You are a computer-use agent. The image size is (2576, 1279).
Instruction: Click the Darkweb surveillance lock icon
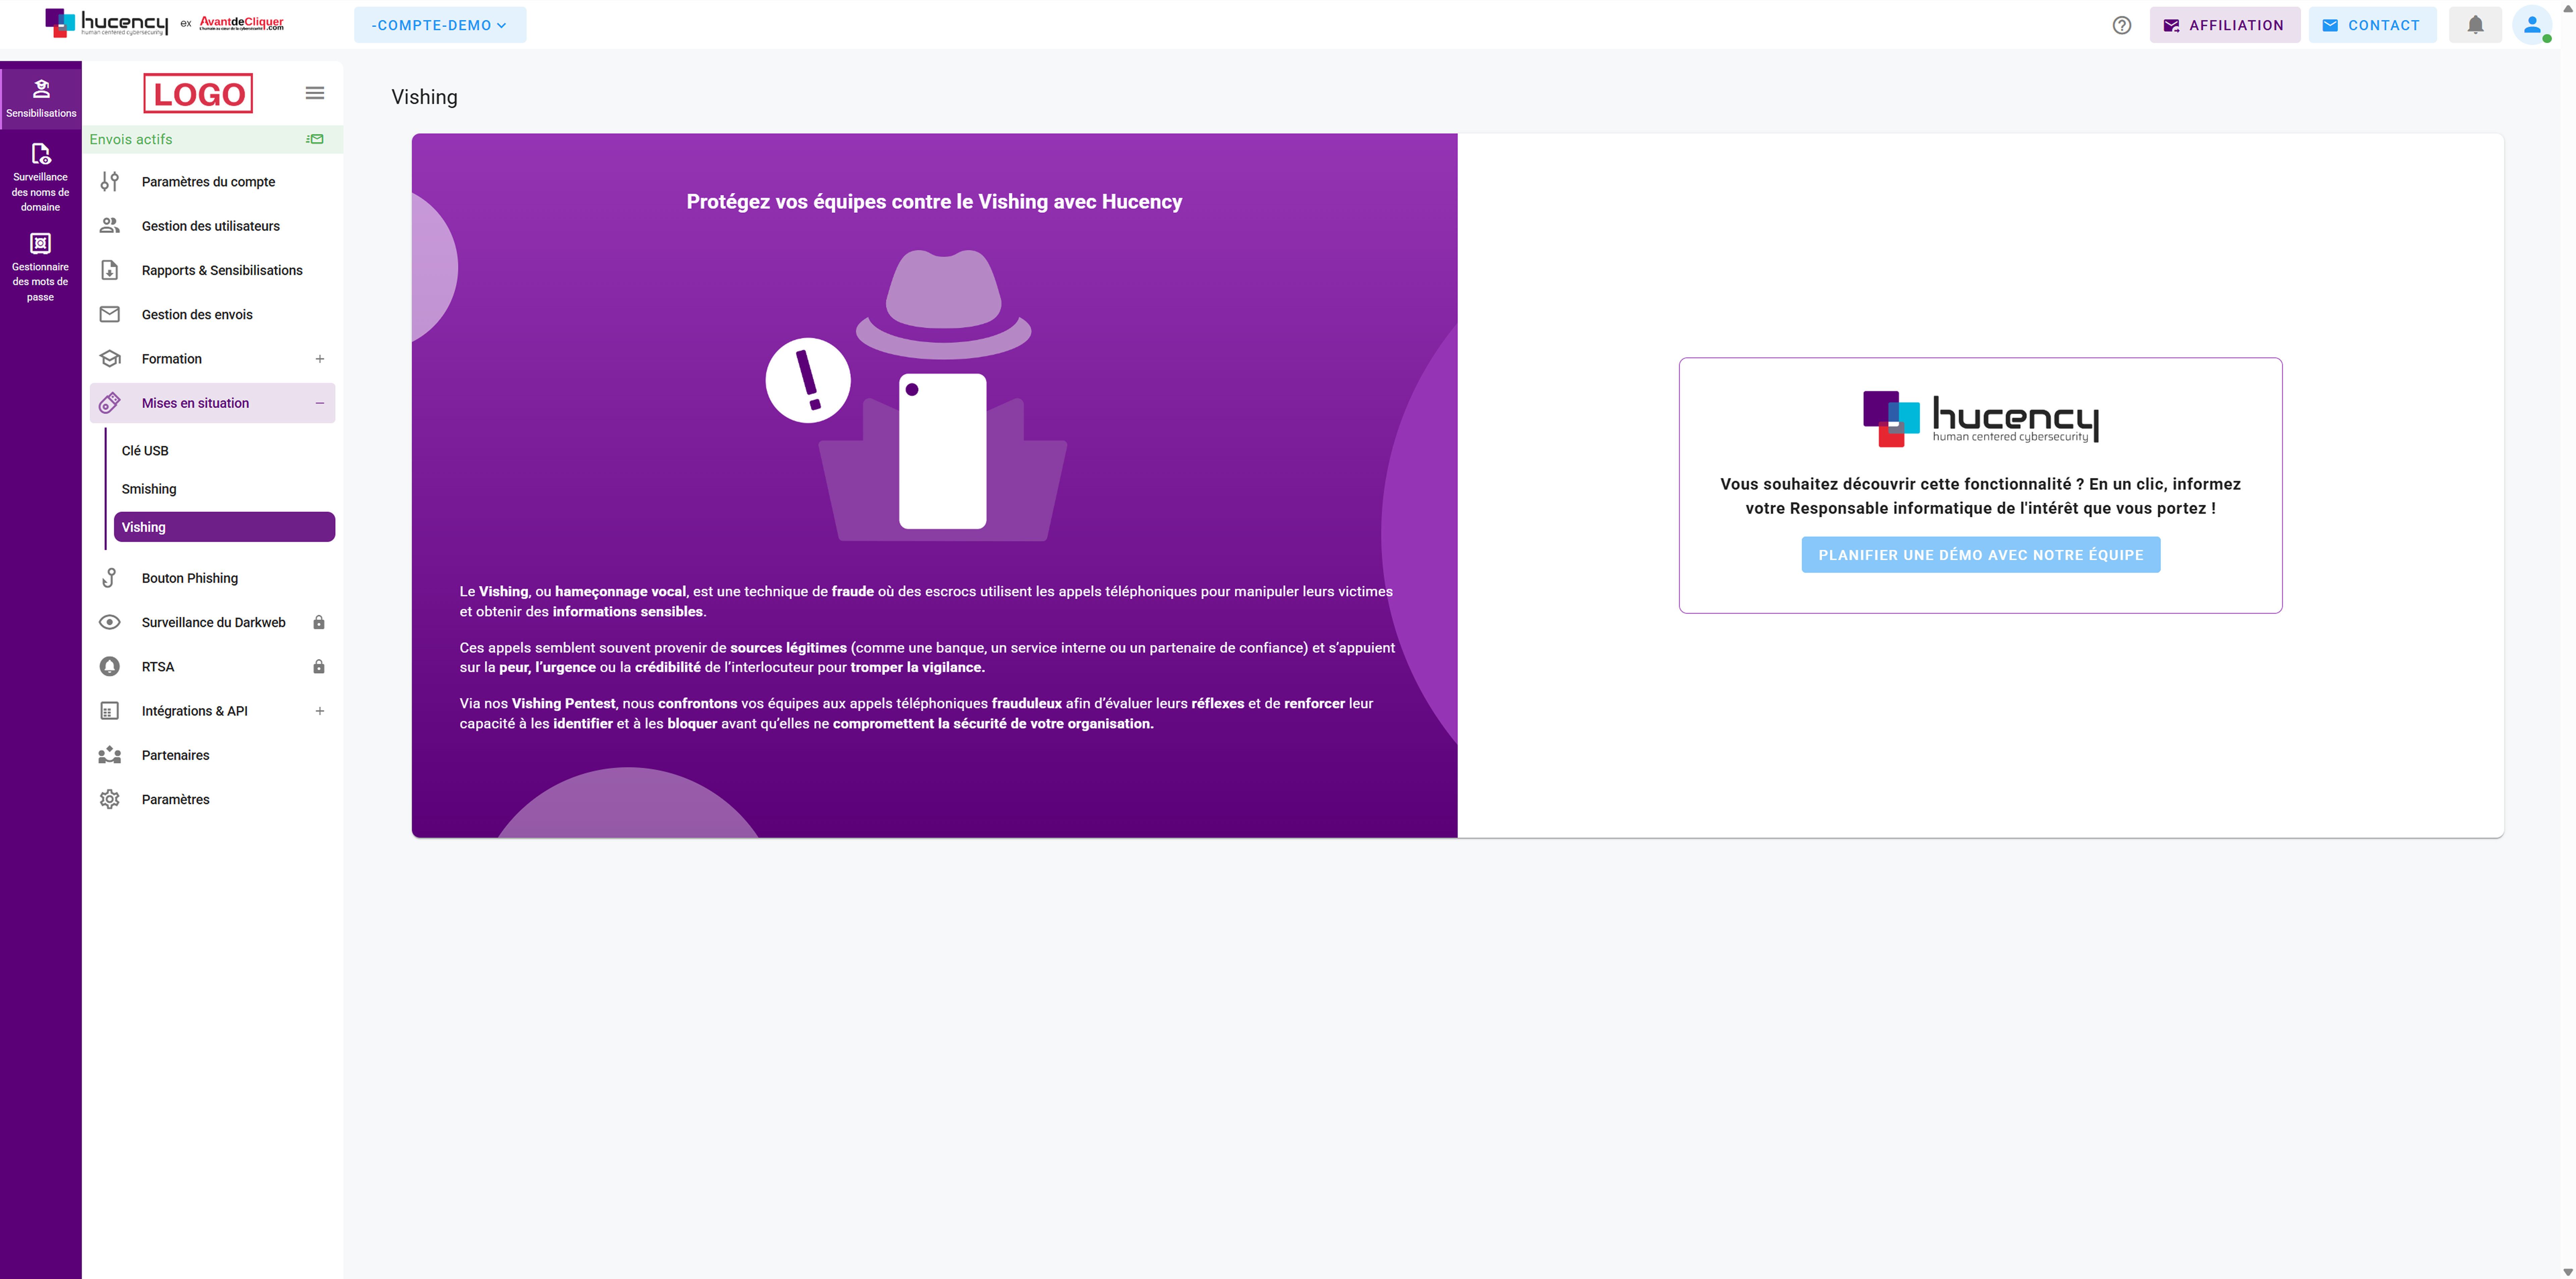click(319, 622)
